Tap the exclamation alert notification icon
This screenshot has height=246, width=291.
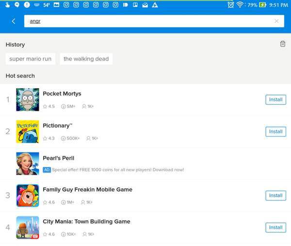pyautogui.click(x=27, y=5)
